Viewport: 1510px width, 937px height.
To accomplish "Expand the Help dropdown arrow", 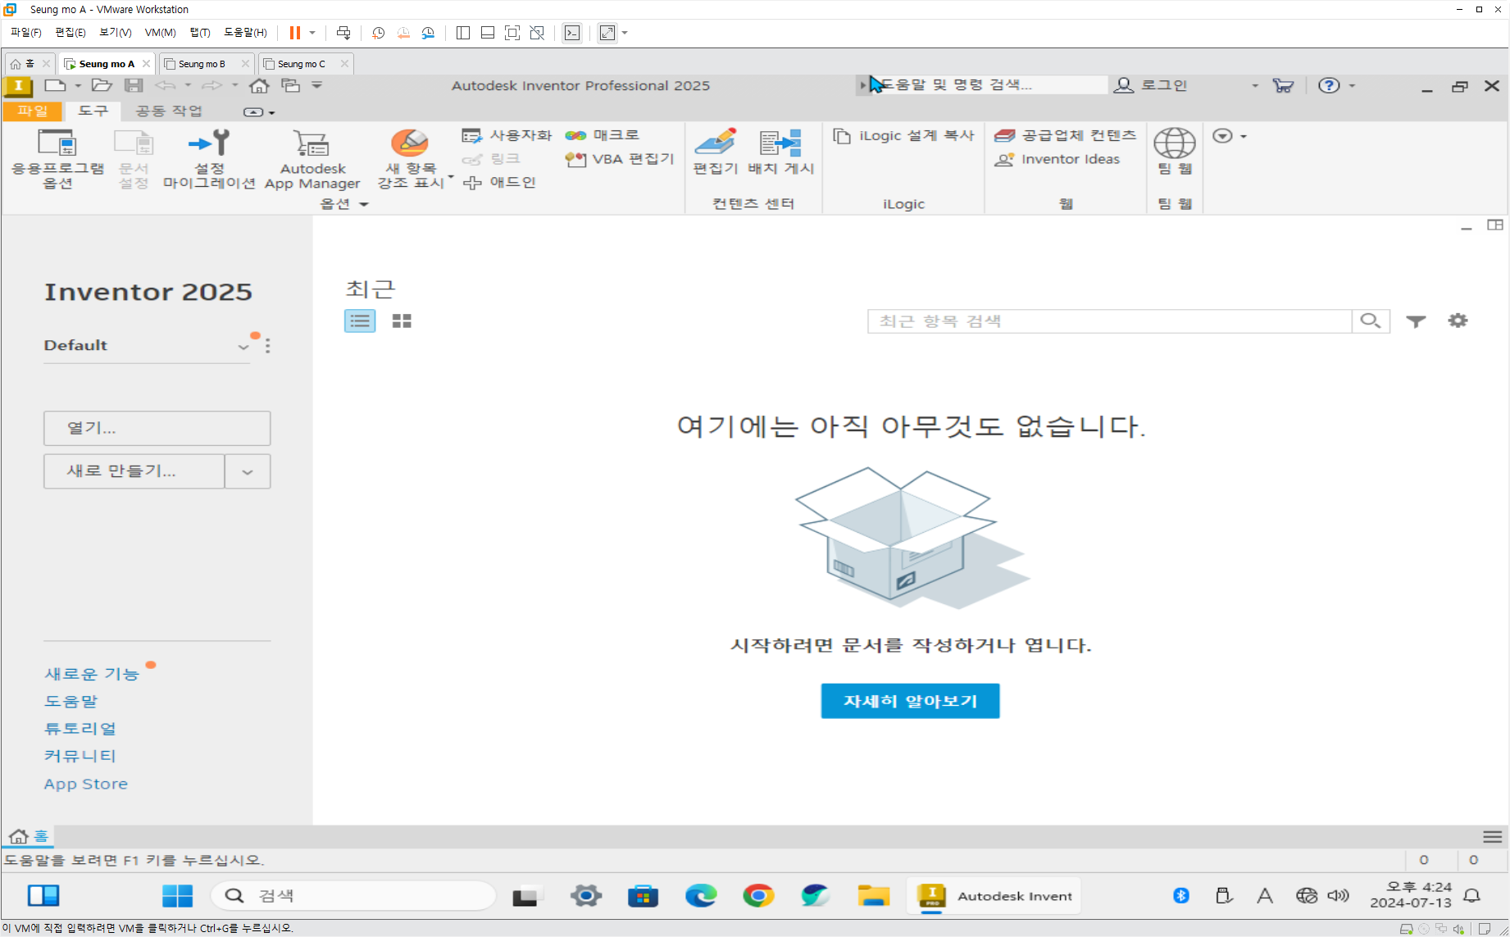I will pyautogui.click(x=1353, y=86).
